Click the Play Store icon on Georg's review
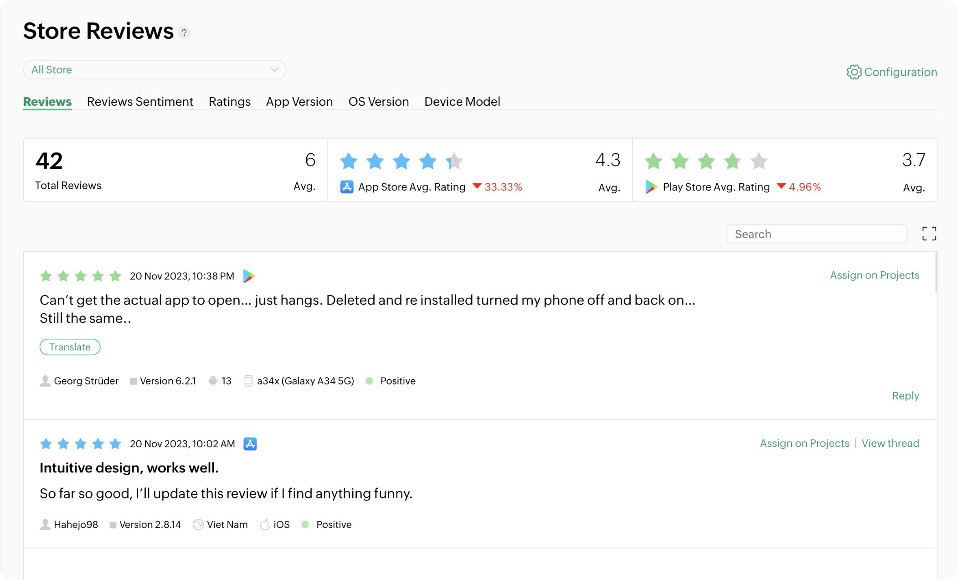 tap(249, 275)
